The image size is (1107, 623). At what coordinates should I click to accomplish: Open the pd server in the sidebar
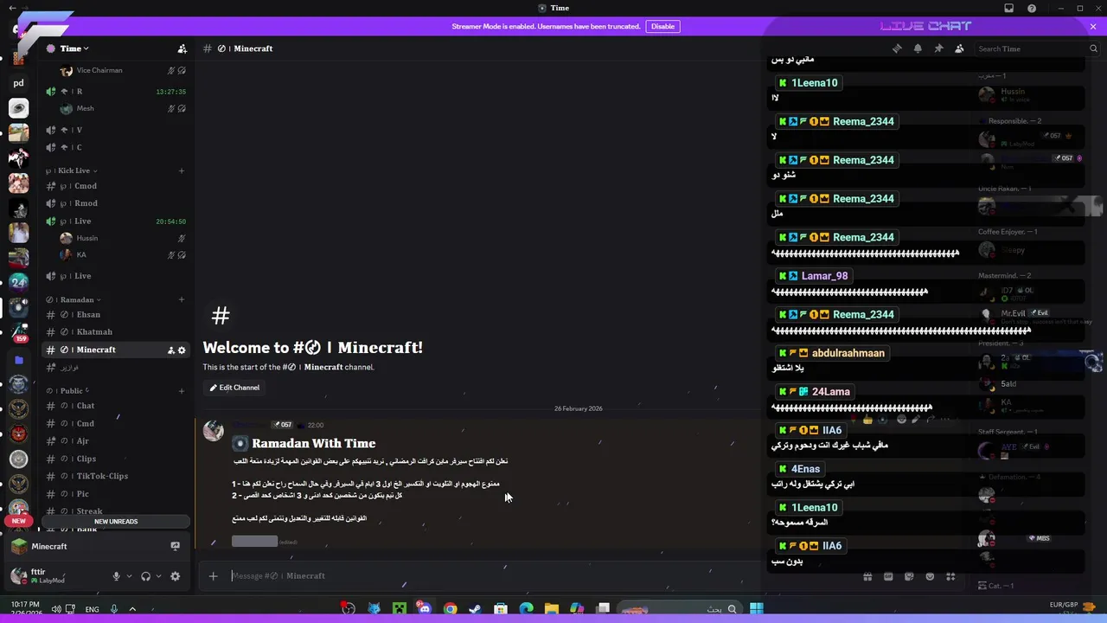18,84
